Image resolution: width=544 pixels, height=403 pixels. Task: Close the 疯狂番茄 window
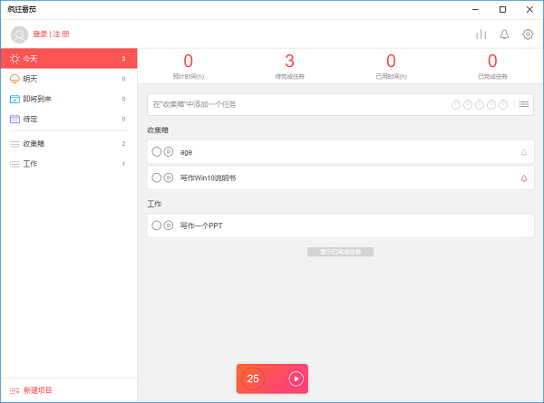(529, 9)
